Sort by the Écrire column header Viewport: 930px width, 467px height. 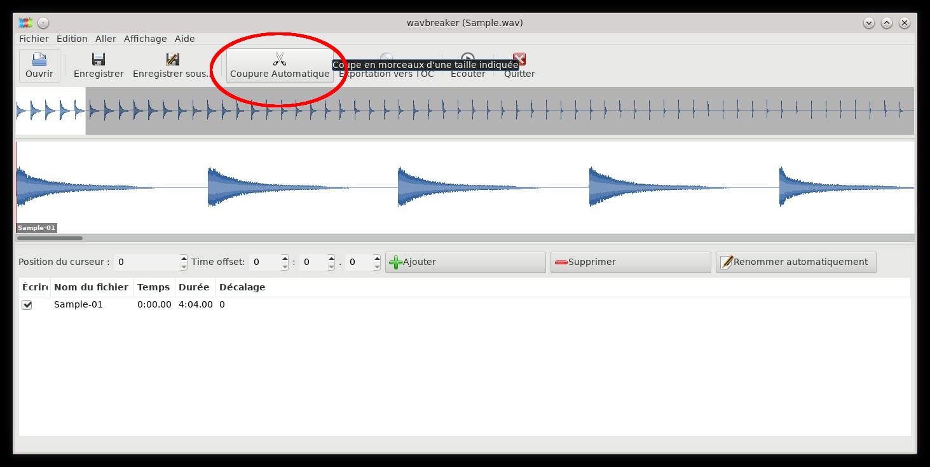[x=35, y=287]
